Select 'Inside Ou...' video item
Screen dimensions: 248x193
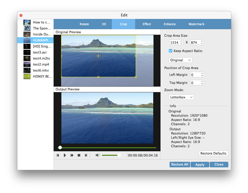tap(36, 34)
